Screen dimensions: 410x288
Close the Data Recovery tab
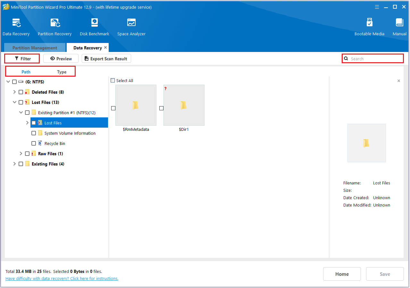(105, 47)
